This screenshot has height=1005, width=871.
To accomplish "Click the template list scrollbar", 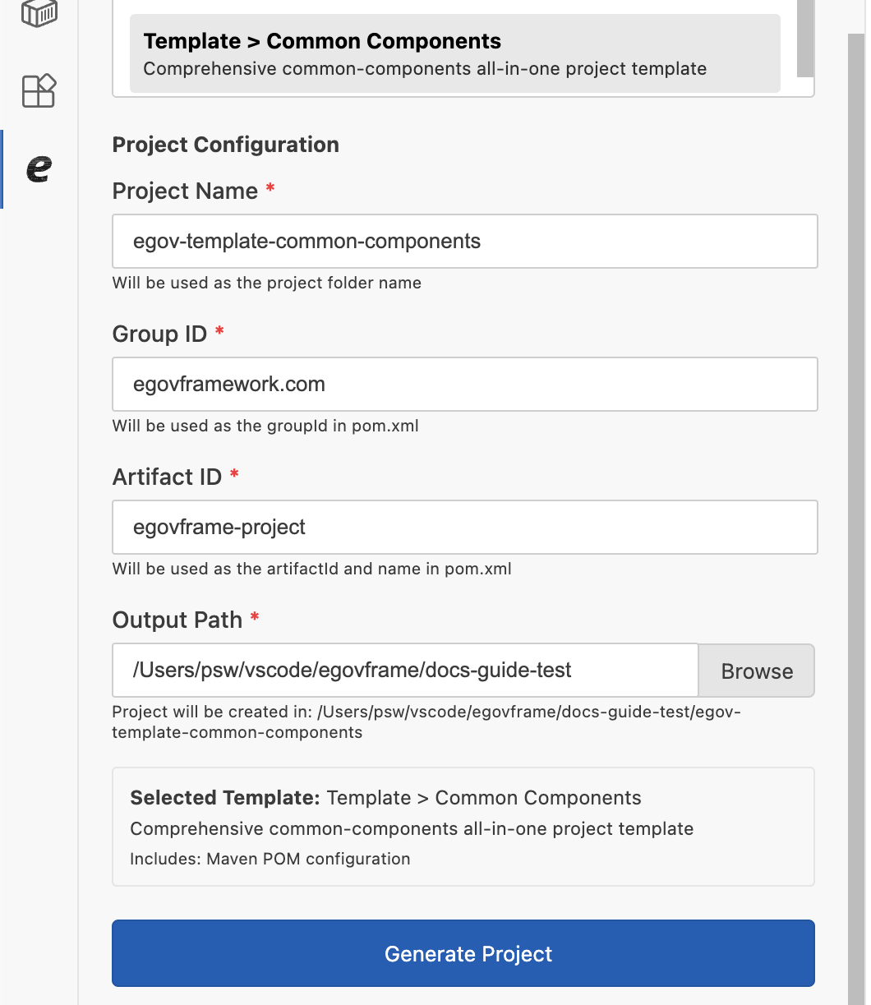I will pyautogui.click(x=805, y=37).
